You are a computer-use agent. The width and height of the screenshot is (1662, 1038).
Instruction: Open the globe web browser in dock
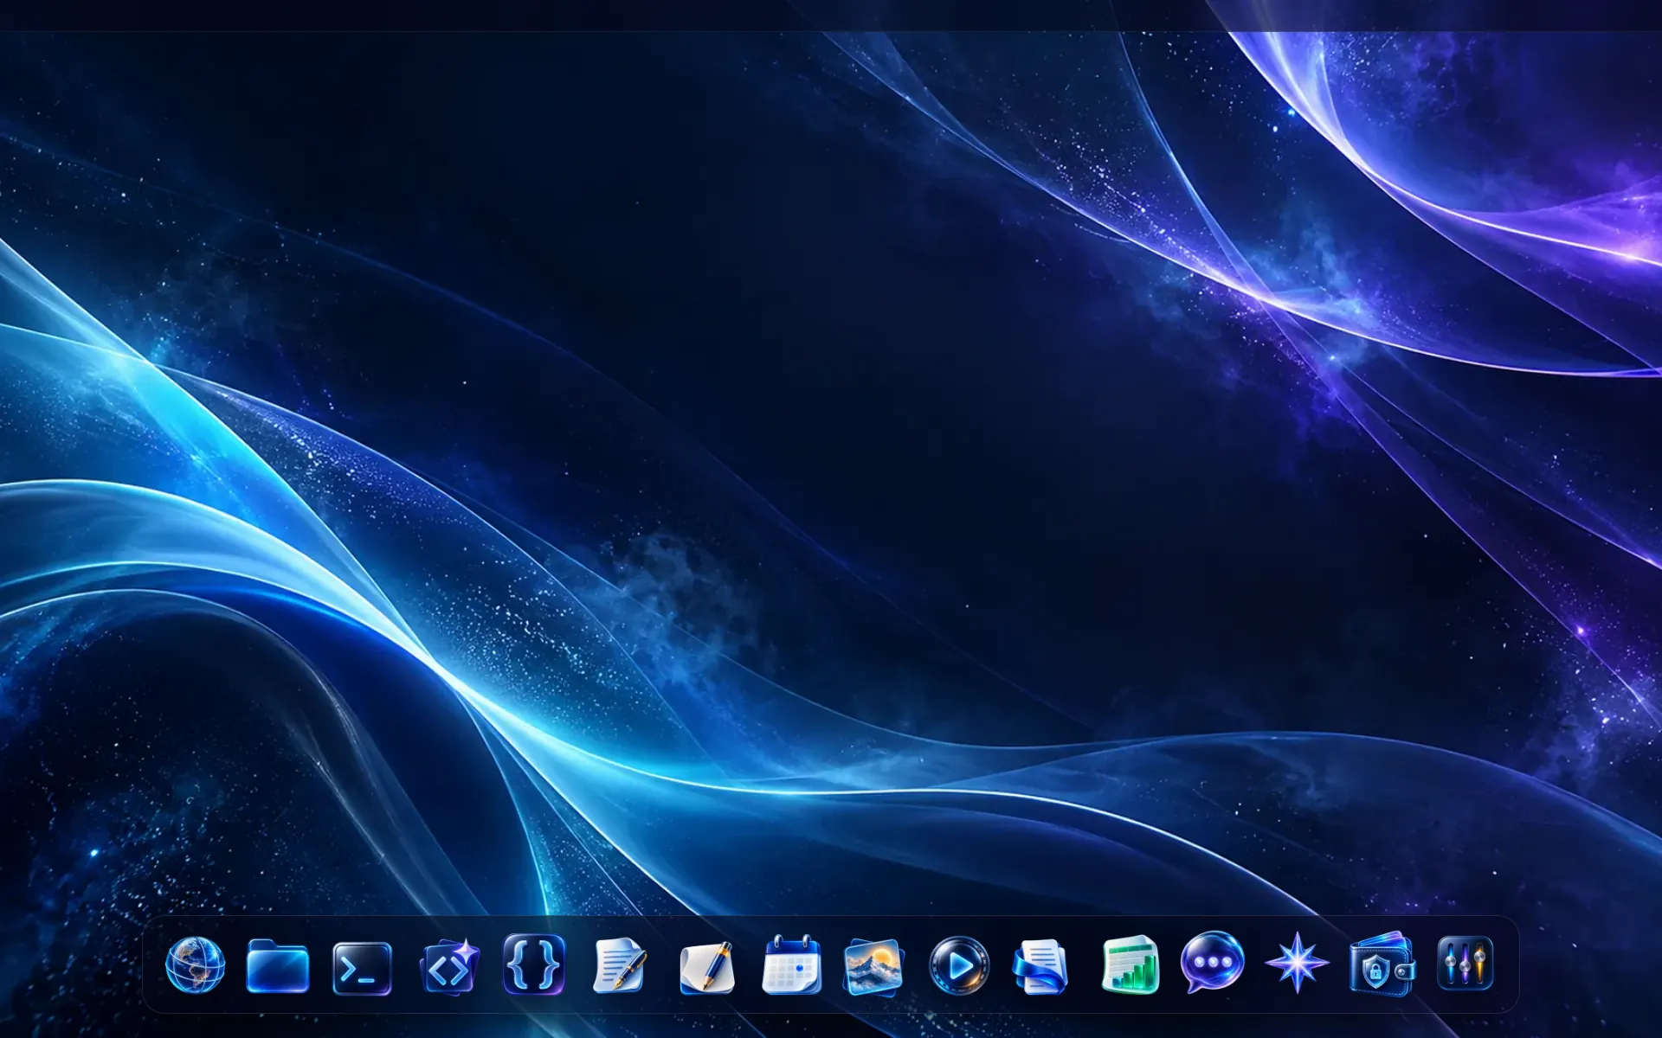tap(194, 964)
